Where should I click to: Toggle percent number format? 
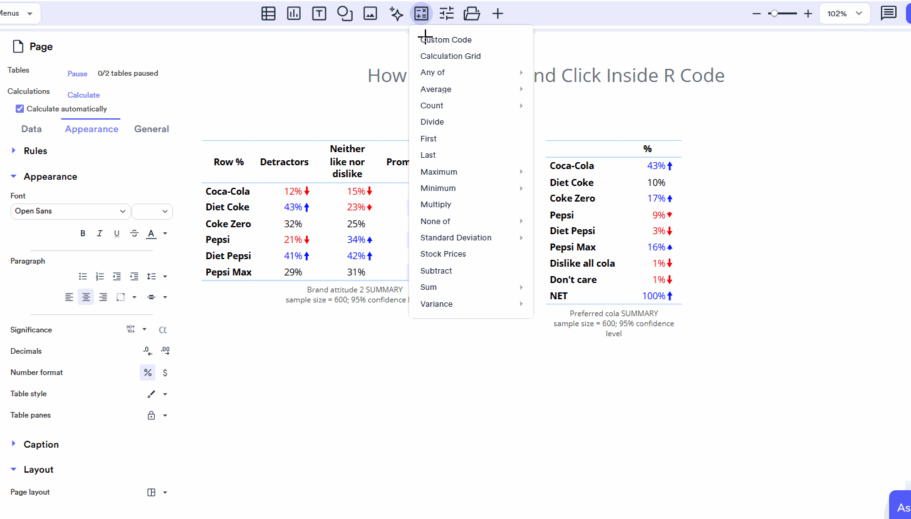coord(147,373)
